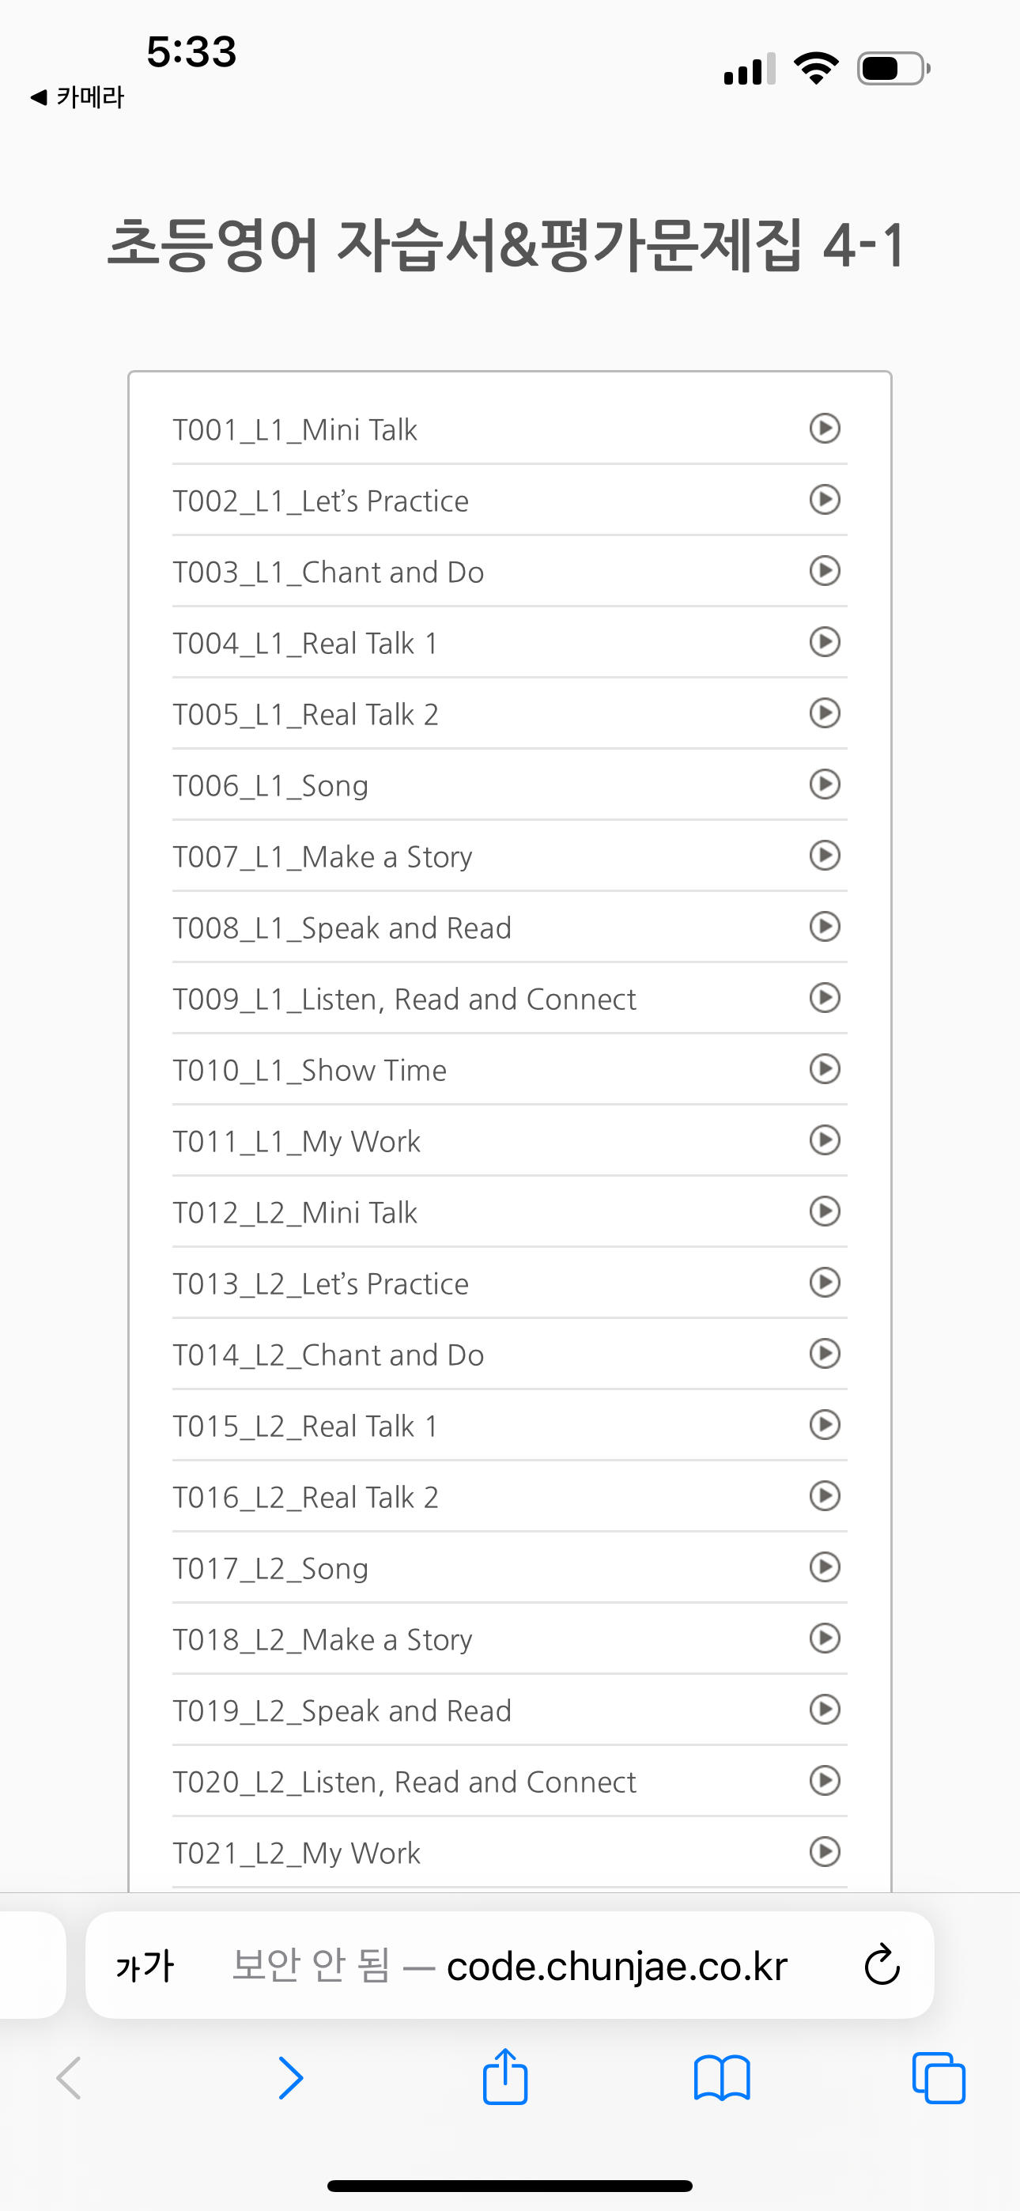Select the T015_L2_Real Talk 1 row
1020x2211 pixels.
(x=510, y=1425)
